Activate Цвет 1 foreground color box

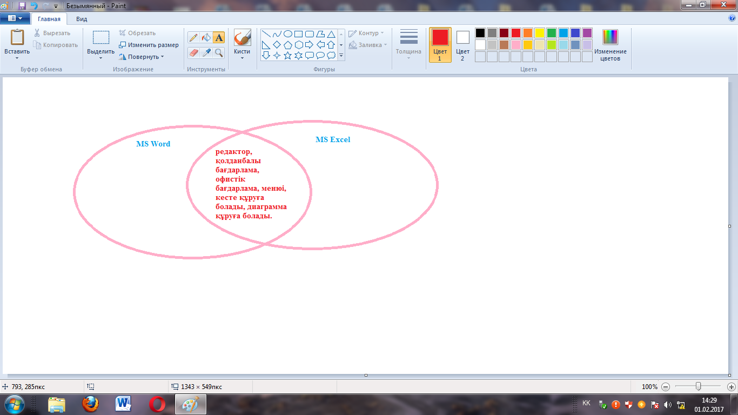[x=440, y=45]
